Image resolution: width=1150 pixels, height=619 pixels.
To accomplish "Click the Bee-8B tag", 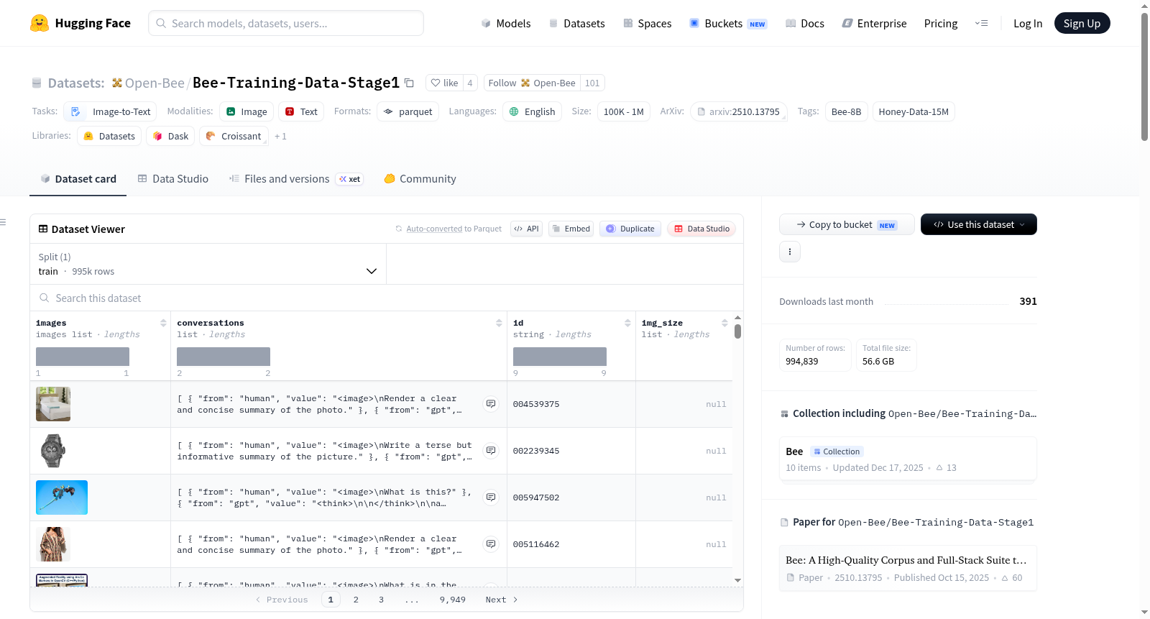I will pyautogui.click(x=846, y=111).
